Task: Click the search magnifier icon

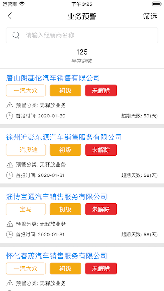Action: tap(16, 35)
